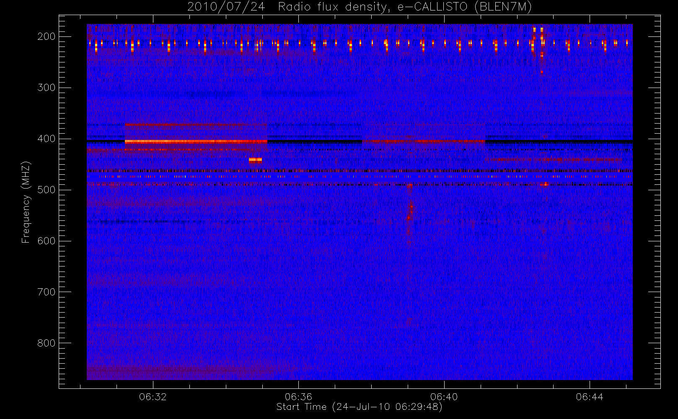Select the 700 frequency tick label
The width and height of the screenshot is (678, 419).
pos(46,292)
